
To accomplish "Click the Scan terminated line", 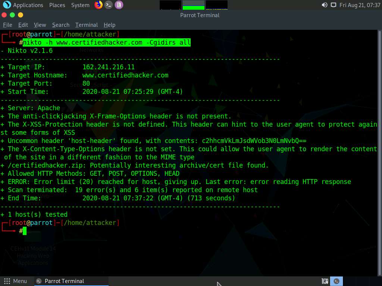I will point(129,190).
